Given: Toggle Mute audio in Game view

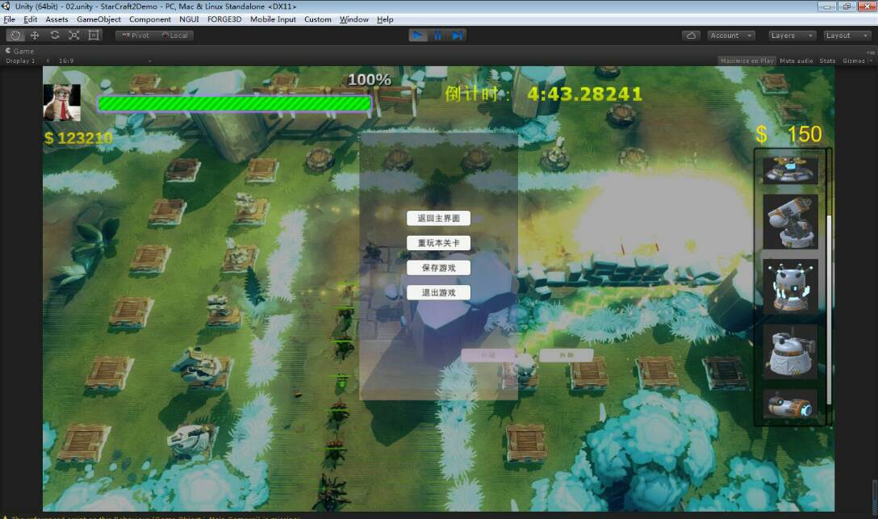Looking at the screenshot, I should [796, 61].
